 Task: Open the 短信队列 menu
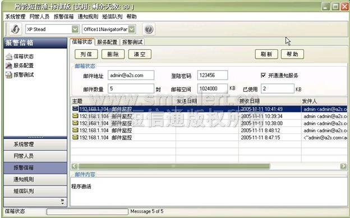[112, 16]
